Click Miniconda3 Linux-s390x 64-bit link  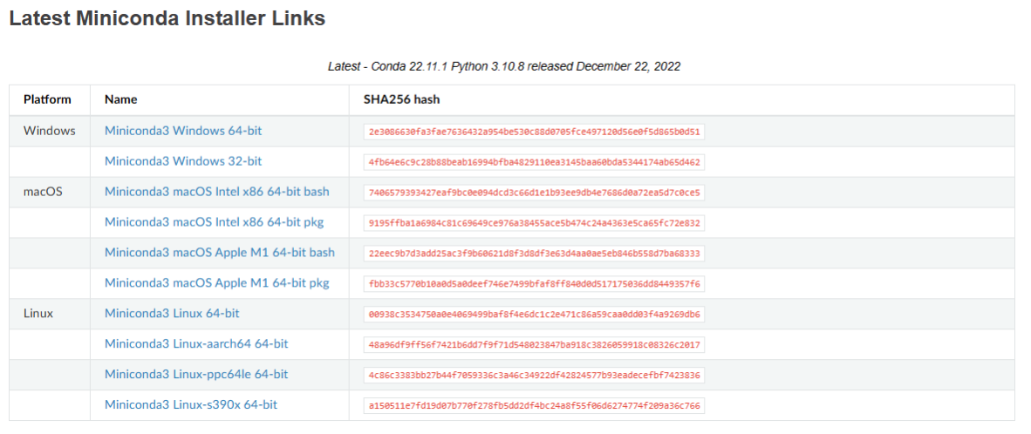[191, 404]
